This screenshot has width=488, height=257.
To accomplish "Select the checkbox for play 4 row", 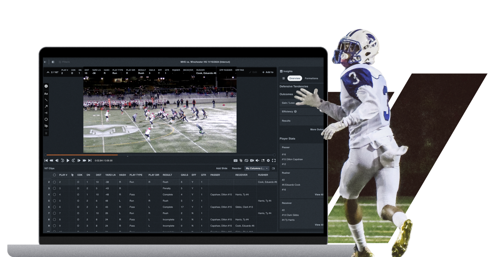I will pyautogui.click(x=54, y=195).
